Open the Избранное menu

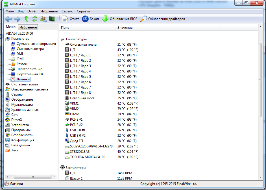49,11
